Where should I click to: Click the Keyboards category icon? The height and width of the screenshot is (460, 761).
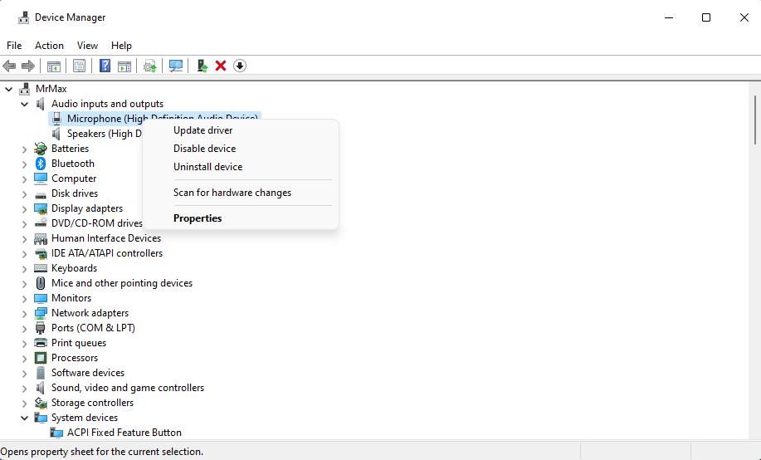41,268
